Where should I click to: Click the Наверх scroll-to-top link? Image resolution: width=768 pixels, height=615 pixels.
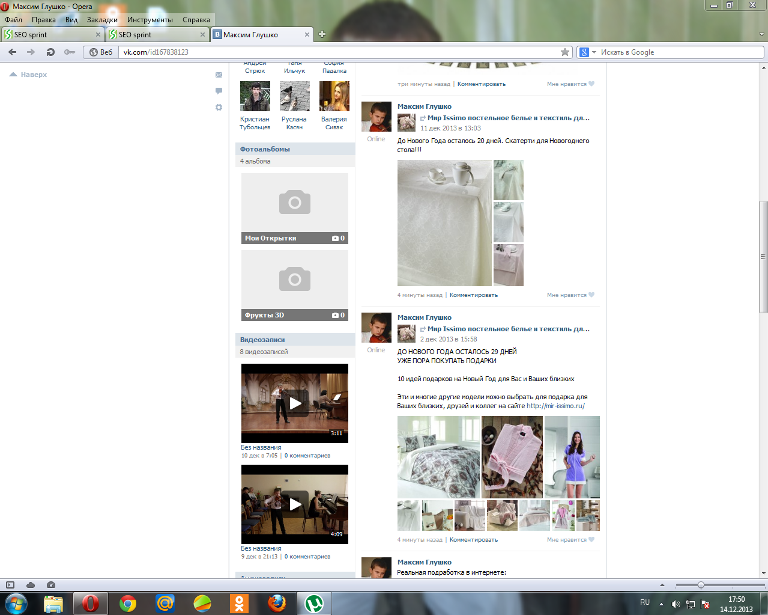click(x=28, y=75)
